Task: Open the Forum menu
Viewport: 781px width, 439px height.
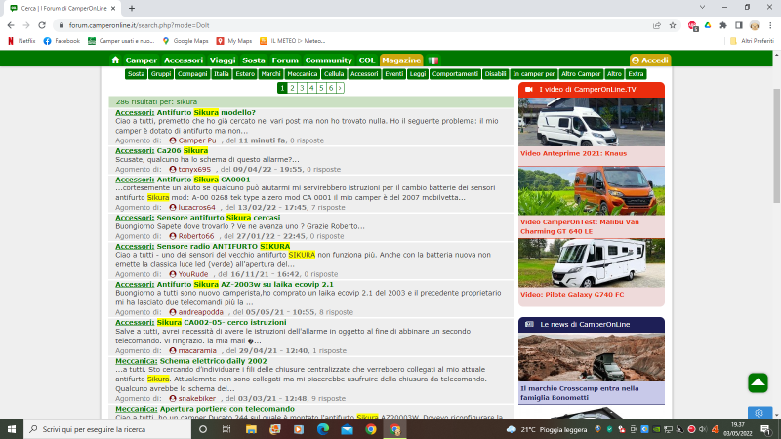Action: tap(285, 60)
